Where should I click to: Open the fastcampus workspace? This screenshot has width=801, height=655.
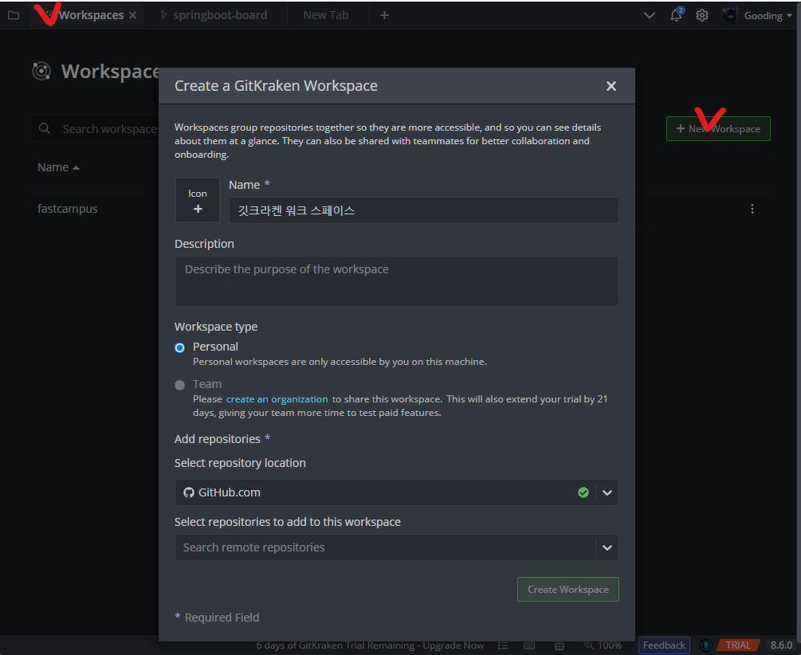pyautogui.click(x=68, y=209)
